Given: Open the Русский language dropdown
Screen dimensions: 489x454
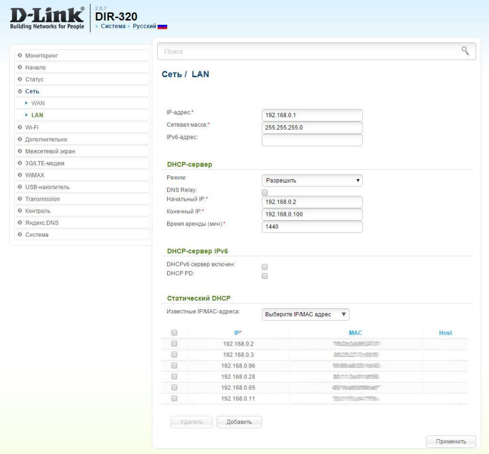Looking at the screenshot, I should pyautogui.click(x=144, y=26).
